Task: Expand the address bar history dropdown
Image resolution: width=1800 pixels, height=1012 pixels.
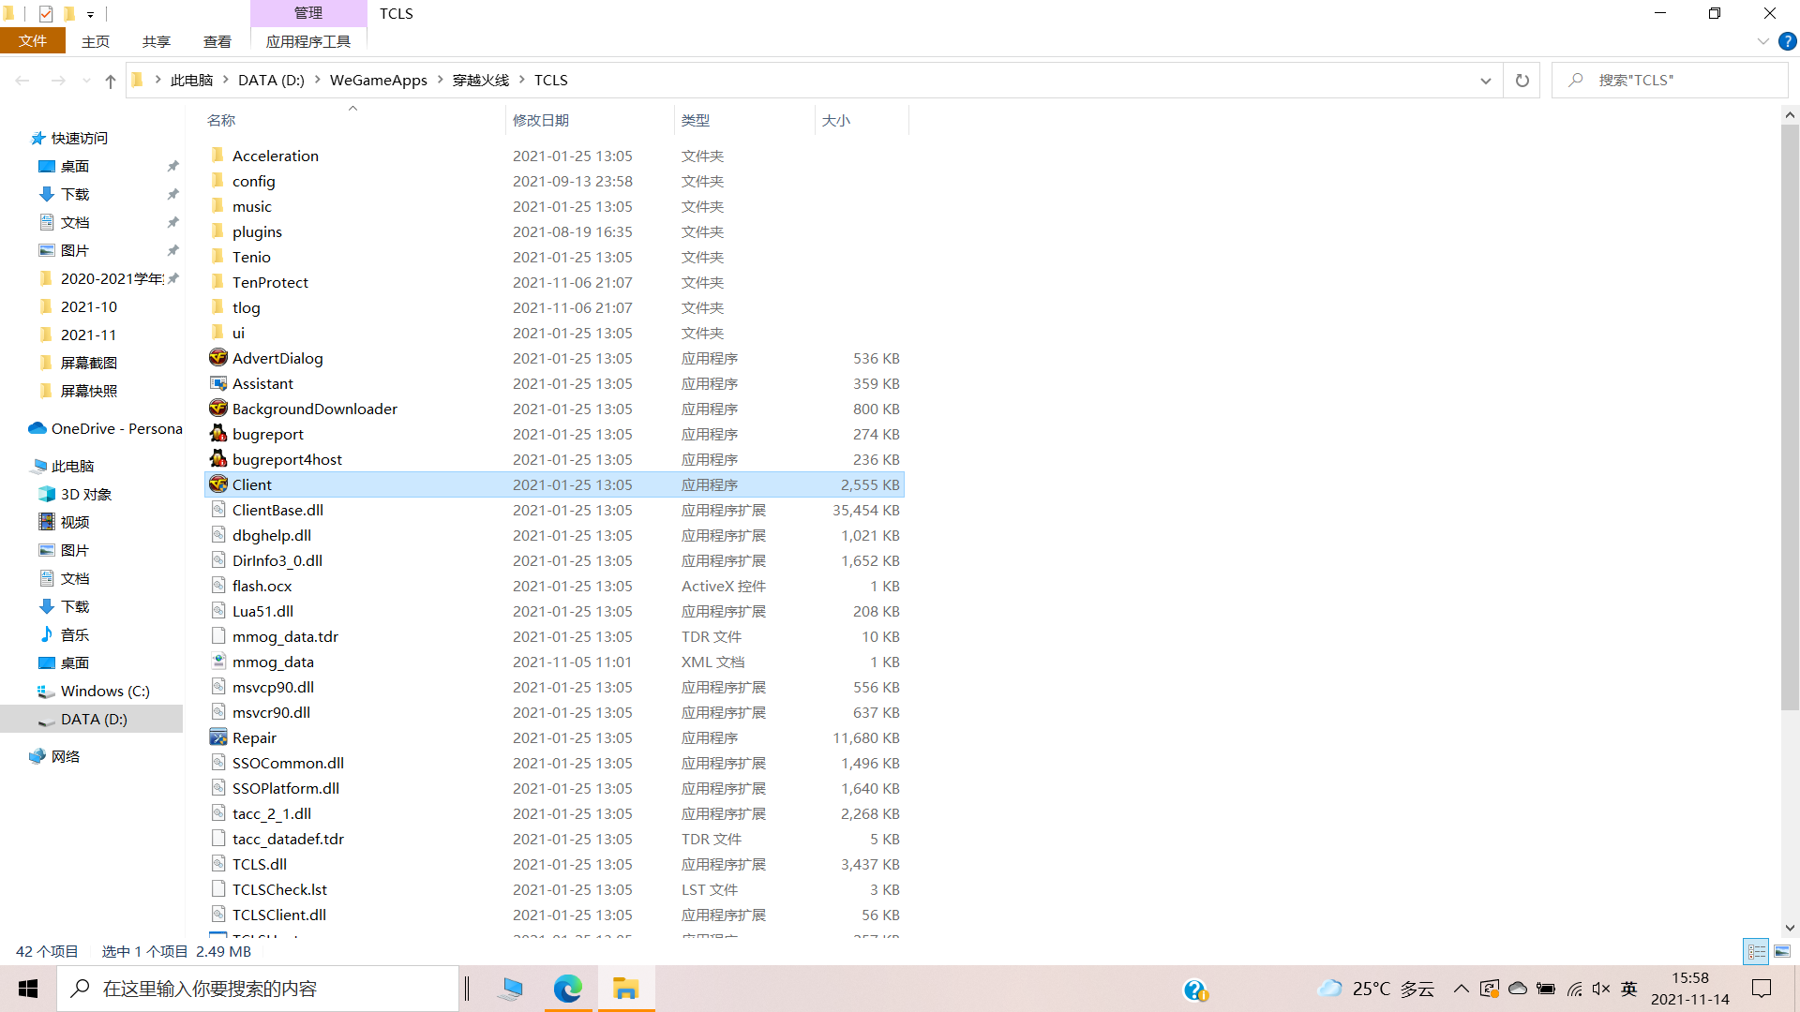Action: click(x=1485, y=81)
